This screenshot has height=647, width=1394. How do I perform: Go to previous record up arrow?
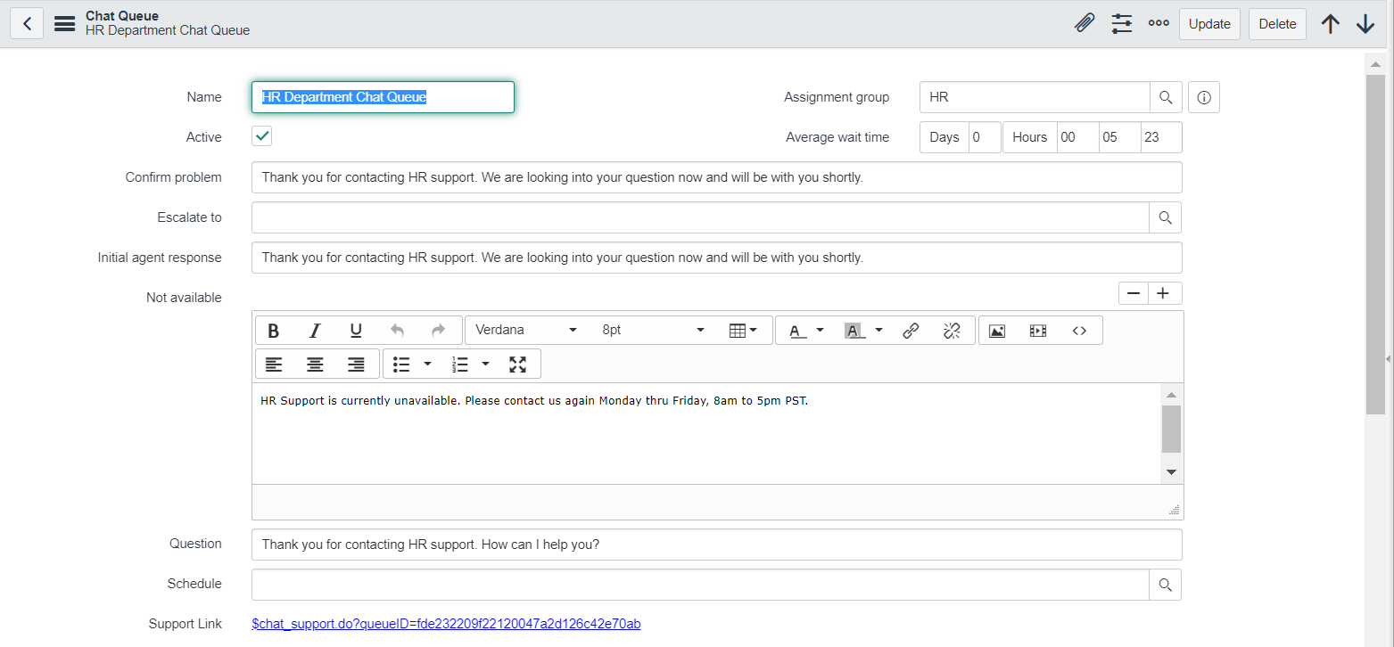pos(1330,24)
